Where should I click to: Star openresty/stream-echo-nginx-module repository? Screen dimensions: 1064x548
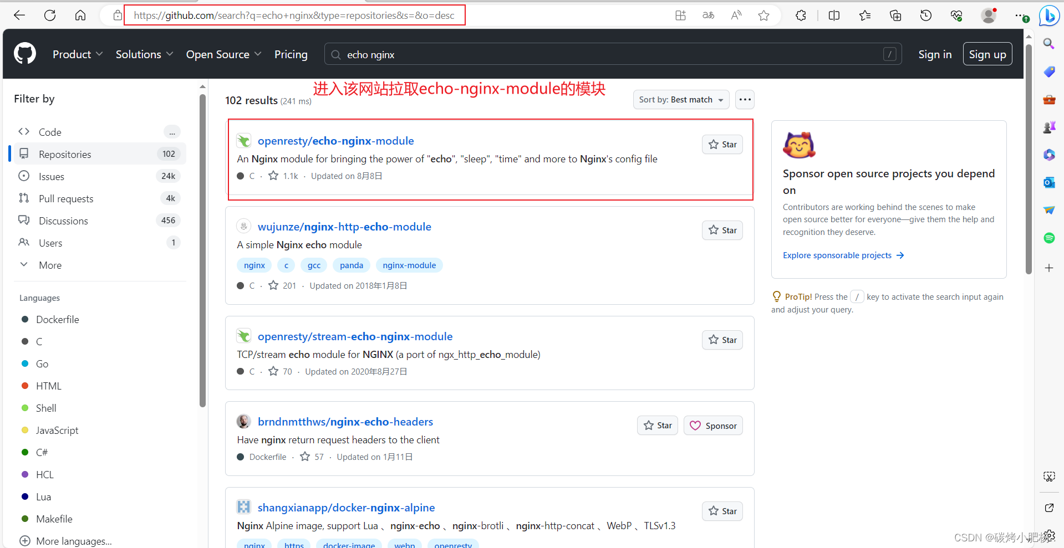722,340
